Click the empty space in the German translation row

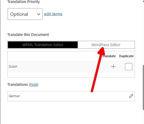click(x=74, y=96)
